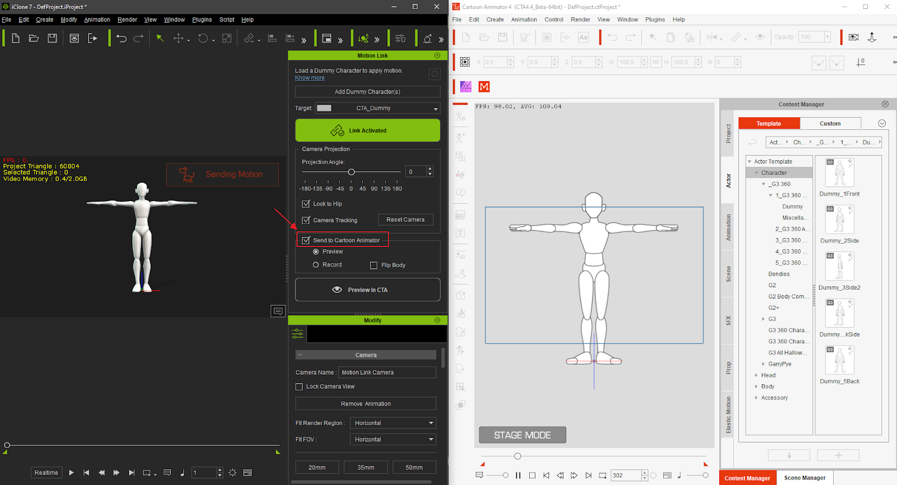
Task: Expand GarryPye tree node
Action: tap(764, 364)
